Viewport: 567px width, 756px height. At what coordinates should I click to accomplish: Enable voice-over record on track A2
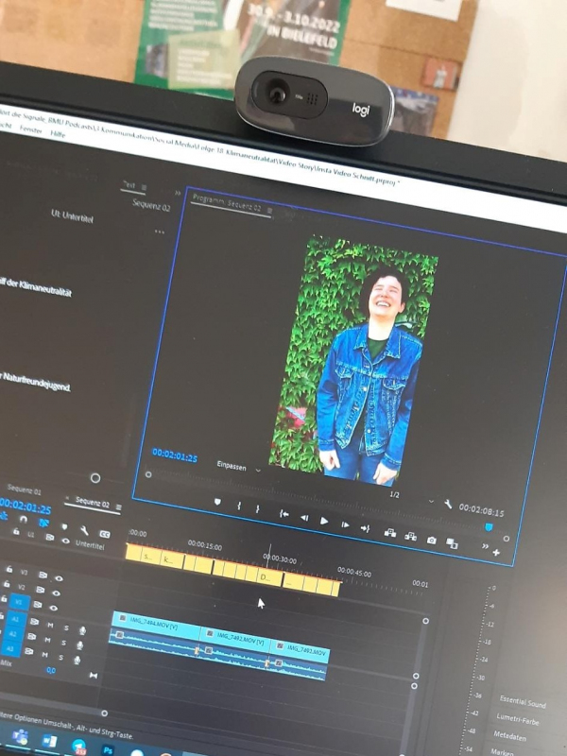[80, 644]
